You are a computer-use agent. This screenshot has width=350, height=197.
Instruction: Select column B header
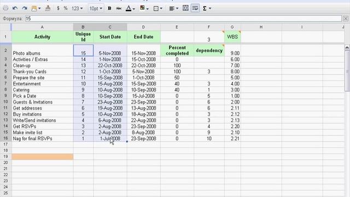click(83, 27)
